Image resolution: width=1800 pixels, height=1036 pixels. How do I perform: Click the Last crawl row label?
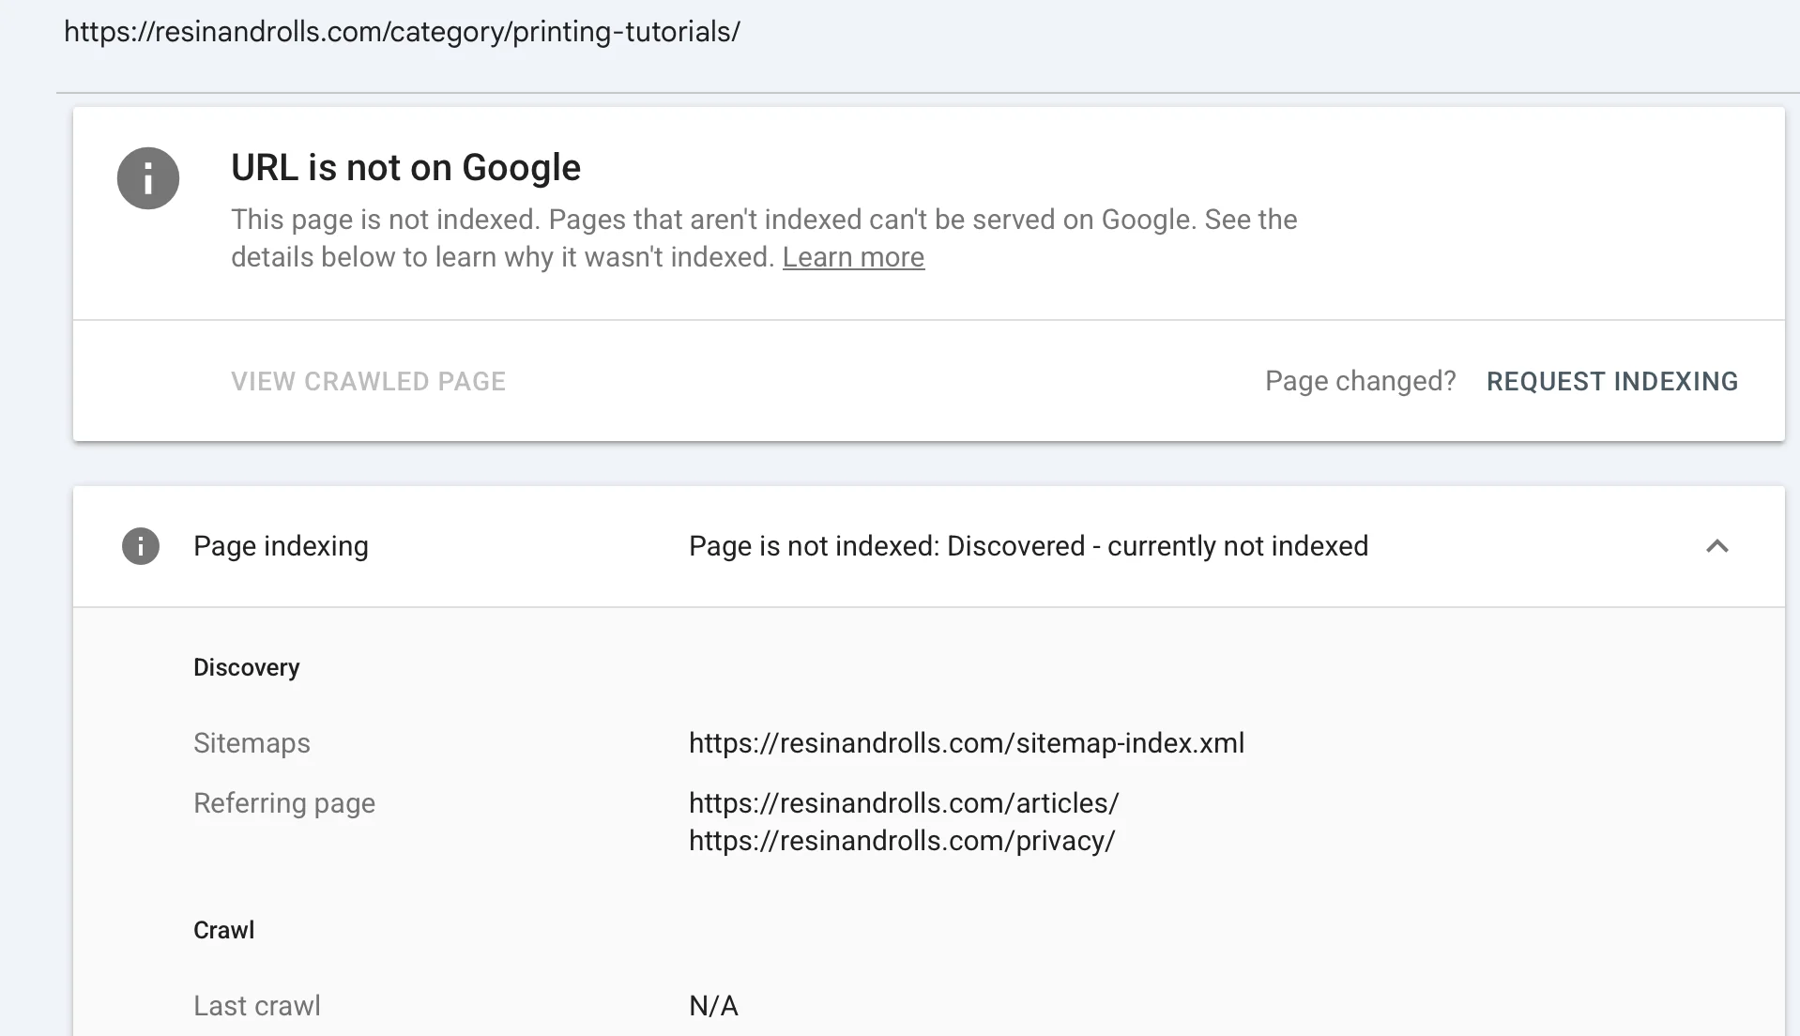click(x=257, y=1006)
